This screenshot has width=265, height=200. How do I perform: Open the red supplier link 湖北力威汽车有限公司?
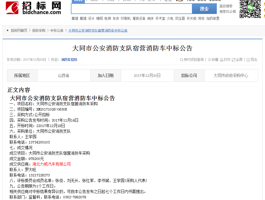pos(51,164)
